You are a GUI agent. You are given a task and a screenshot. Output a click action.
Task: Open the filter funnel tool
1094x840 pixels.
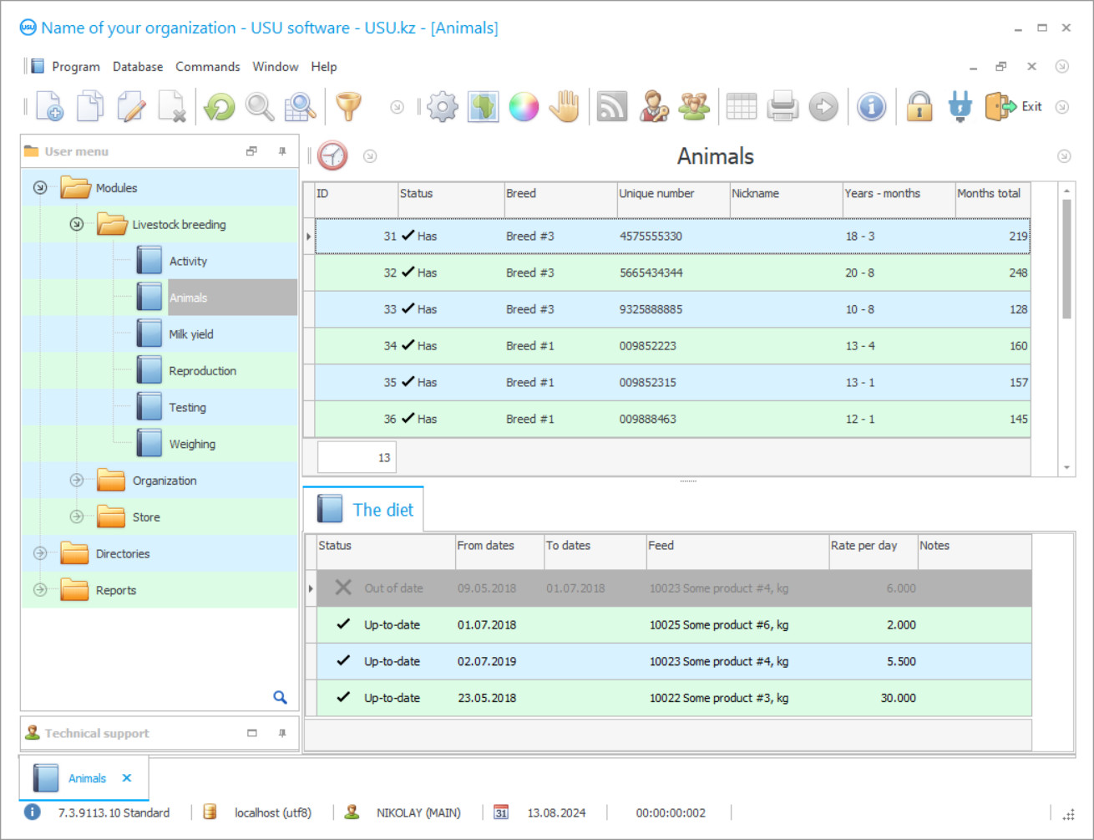click(348, 106)
